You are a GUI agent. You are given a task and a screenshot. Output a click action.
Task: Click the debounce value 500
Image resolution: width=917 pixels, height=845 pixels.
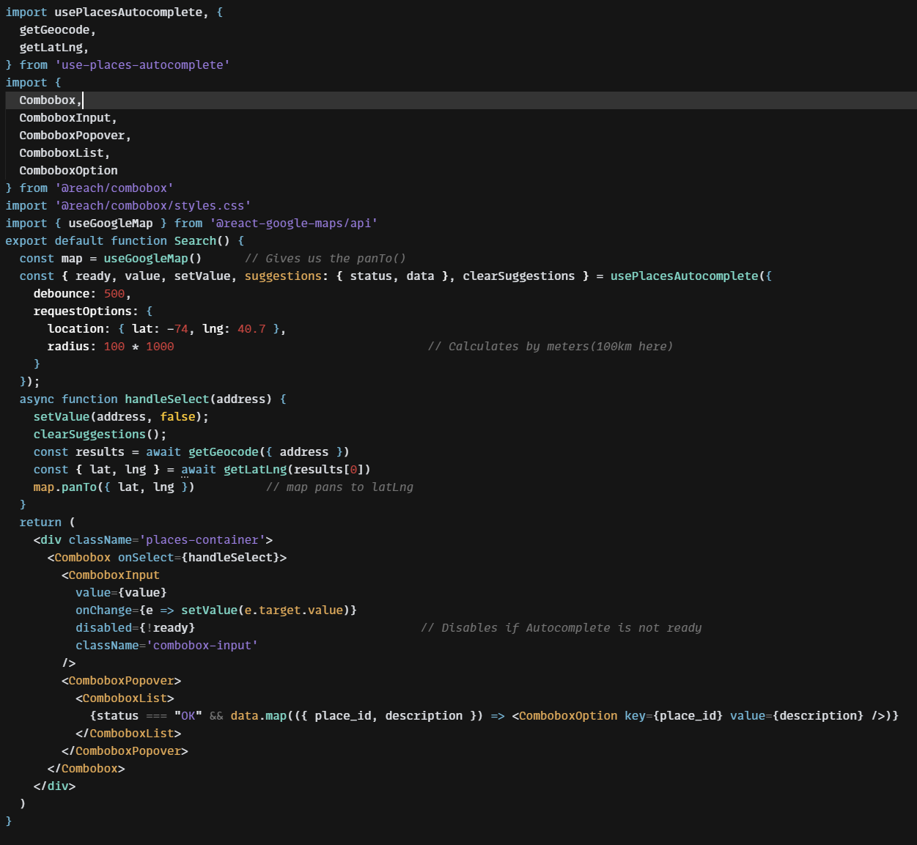point(114,294)
